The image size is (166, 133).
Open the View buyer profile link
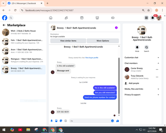click(x=92, y=58)
